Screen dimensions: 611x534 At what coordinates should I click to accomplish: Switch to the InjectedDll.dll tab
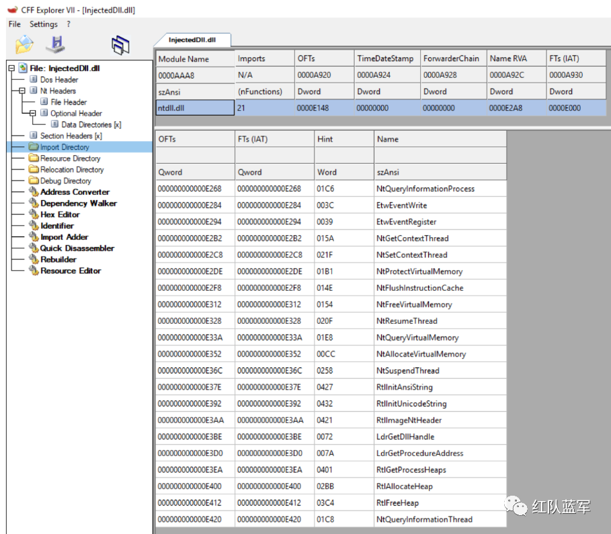pos(192,40)
